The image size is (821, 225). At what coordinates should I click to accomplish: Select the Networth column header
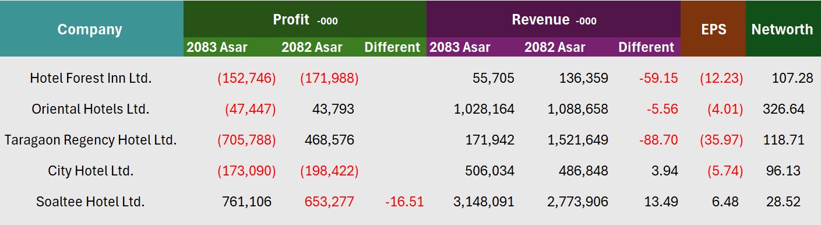783,29
